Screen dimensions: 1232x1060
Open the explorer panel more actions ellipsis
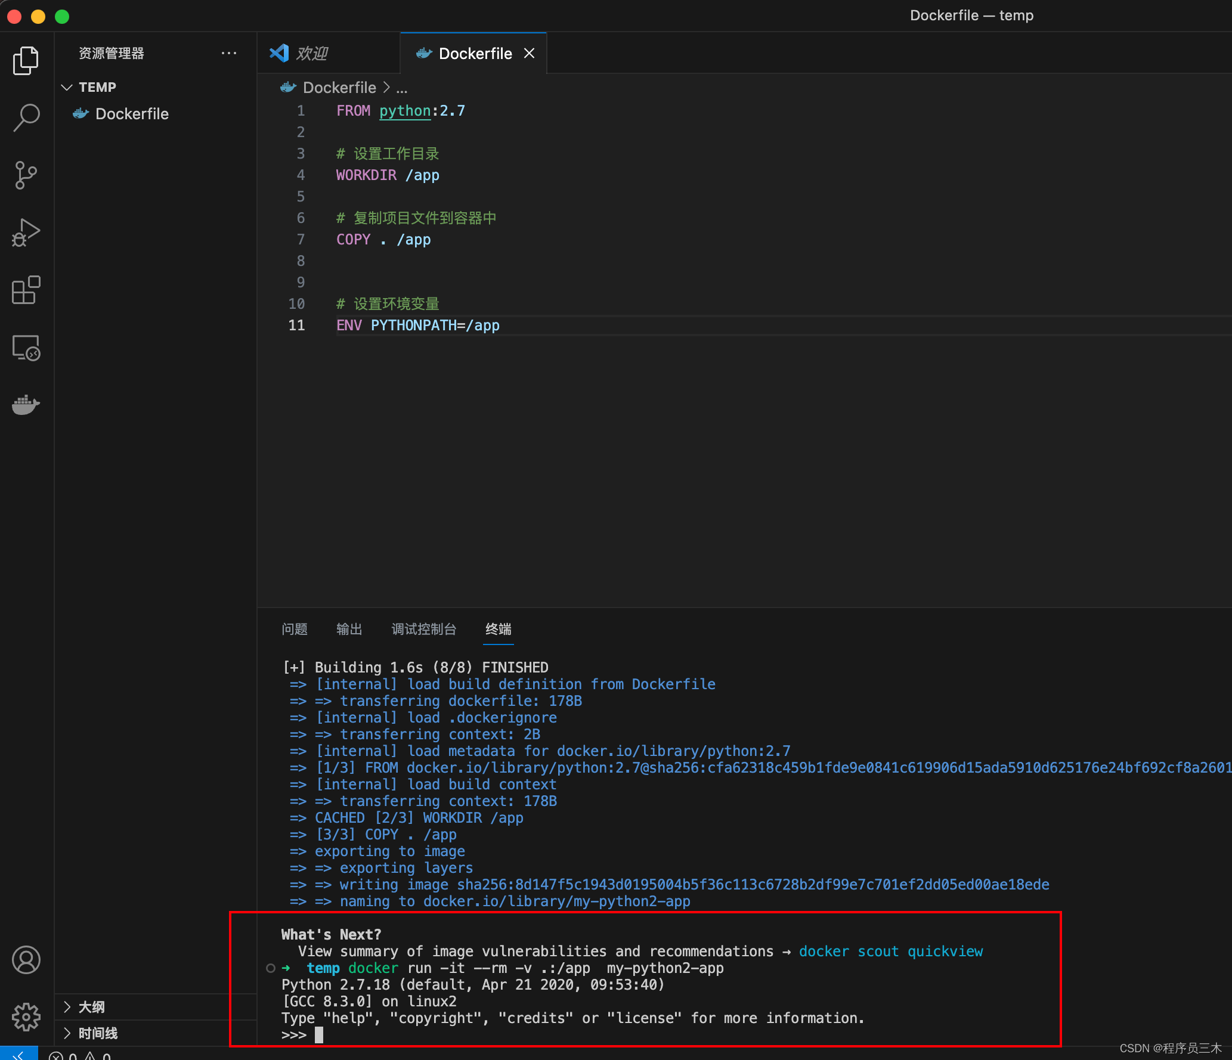tap(229, 53)
